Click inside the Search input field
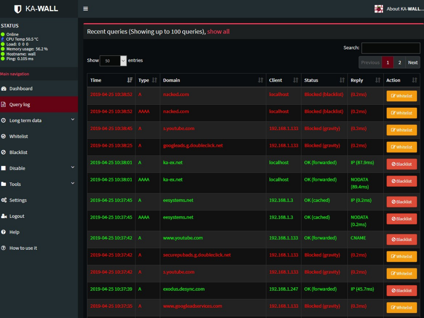424x318 pixels. (x=391, y=48)
